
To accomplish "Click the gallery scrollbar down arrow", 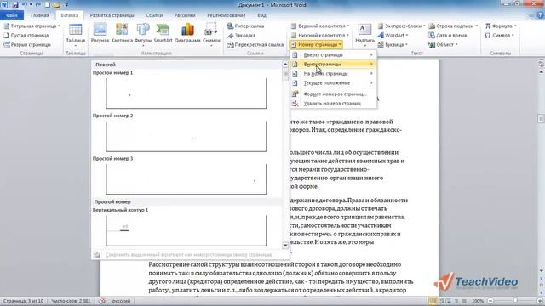I will coord(285,246).
